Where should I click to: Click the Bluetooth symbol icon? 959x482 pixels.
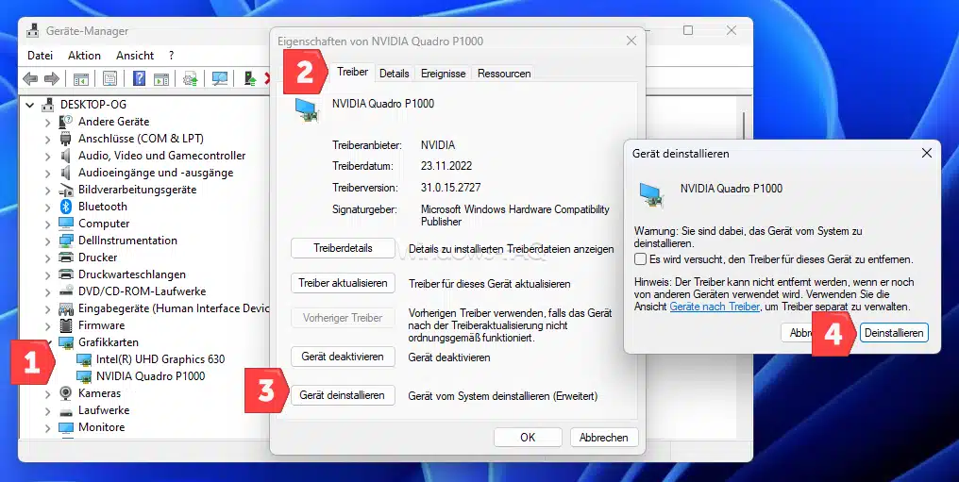66,207
